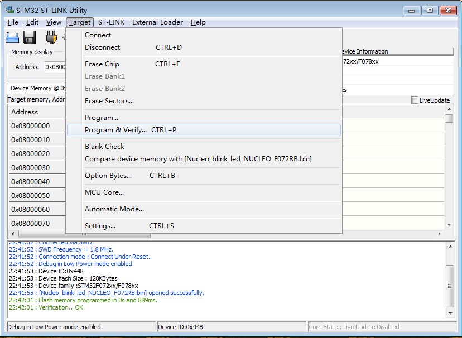Click log line 'Connection mode : Connect Under Reset'
Viewport: 462px width, 338px height.
pyautogui.click(x=79, y=257)
